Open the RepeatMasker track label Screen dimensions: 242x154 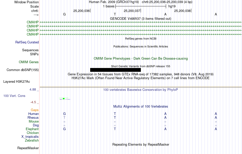[x=28, y=148]
